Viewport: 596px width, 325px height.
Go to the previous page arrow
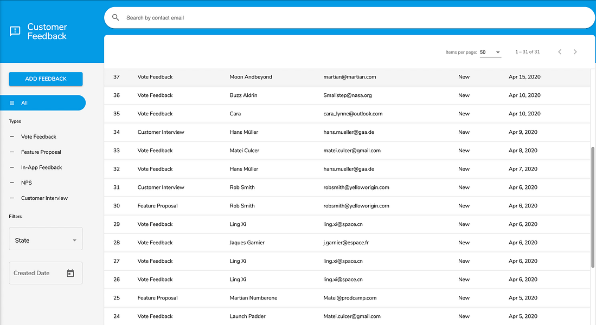pos(560,51)
